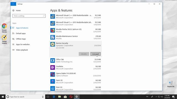Image resolution: width=177 pixels, height=99 pixels.
Task: Click the 145 MB size of Firefox
Action: tap(98, 29)
